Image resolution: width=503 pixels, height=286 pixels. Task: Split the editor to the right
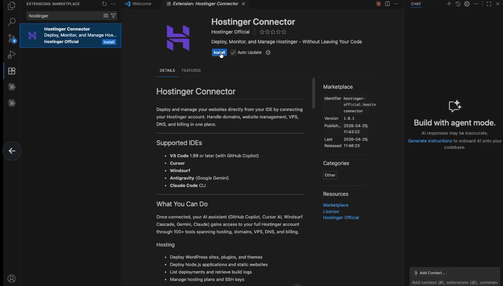pyautogui.click(x=387, y=4)
